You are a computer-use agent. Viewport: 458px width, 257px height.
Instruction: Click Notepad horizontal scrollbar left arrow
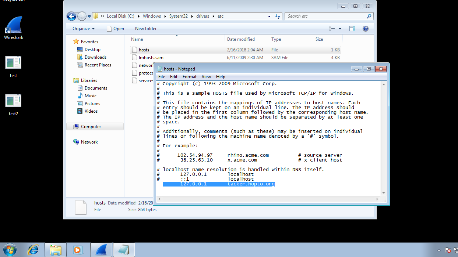tap(159, 199)
